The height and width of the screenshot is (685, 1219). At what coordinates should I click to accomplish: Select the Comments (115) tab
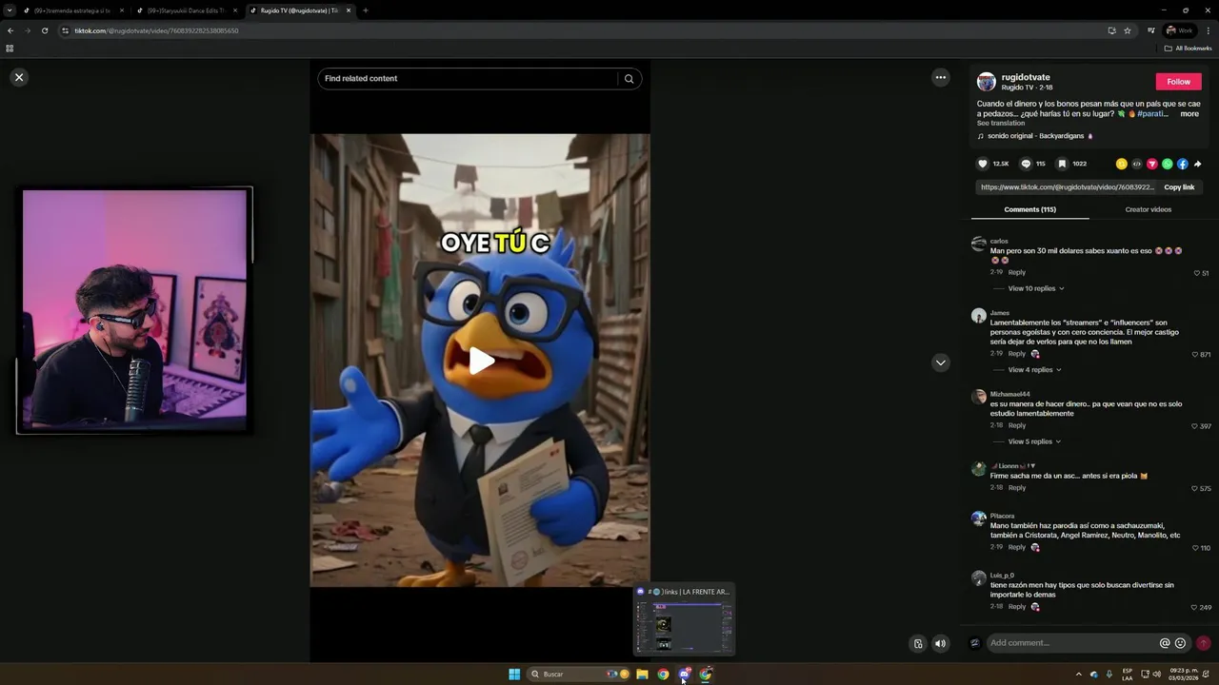[x=1029, y=209]
